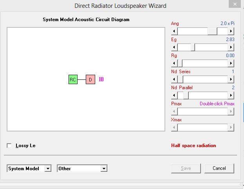
Task: Click the 2.83 Eg value
Action: click(x=230, y=40)
